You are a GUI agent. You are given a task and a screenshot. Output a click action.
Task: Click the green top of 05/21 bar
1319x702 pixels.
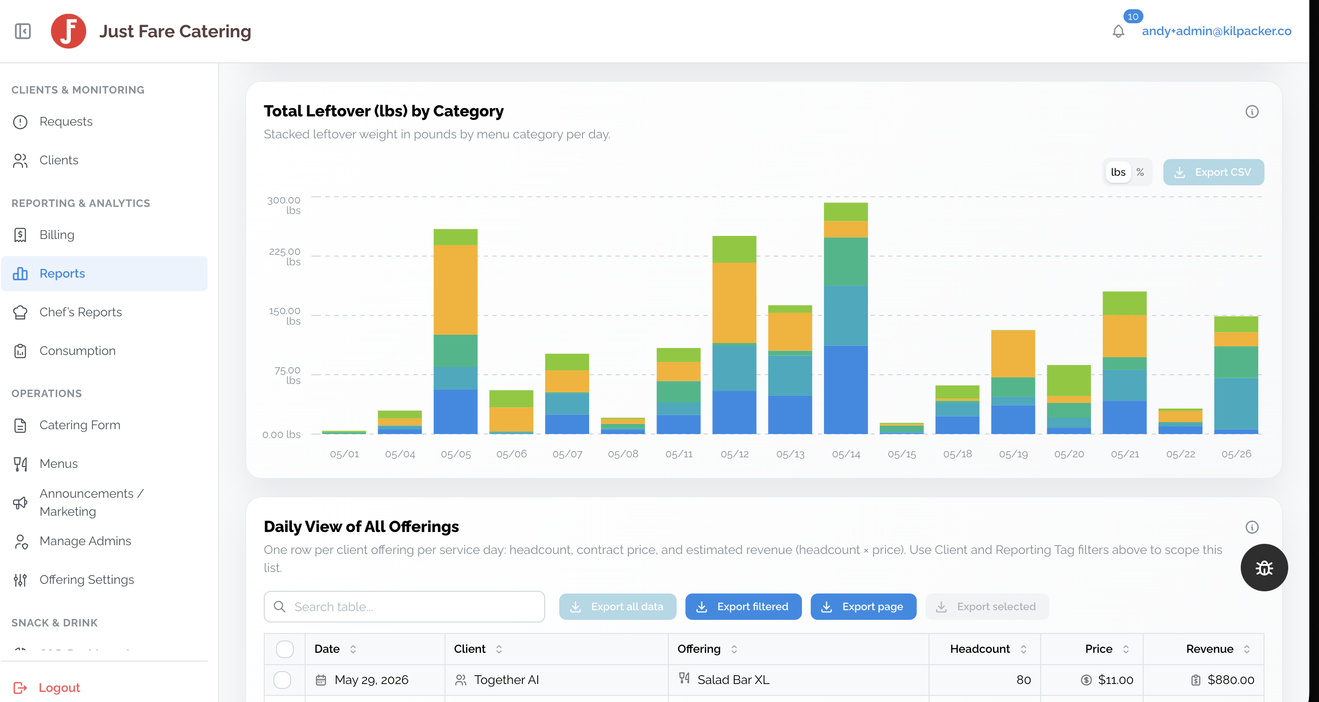click(x=1124, y=304)
